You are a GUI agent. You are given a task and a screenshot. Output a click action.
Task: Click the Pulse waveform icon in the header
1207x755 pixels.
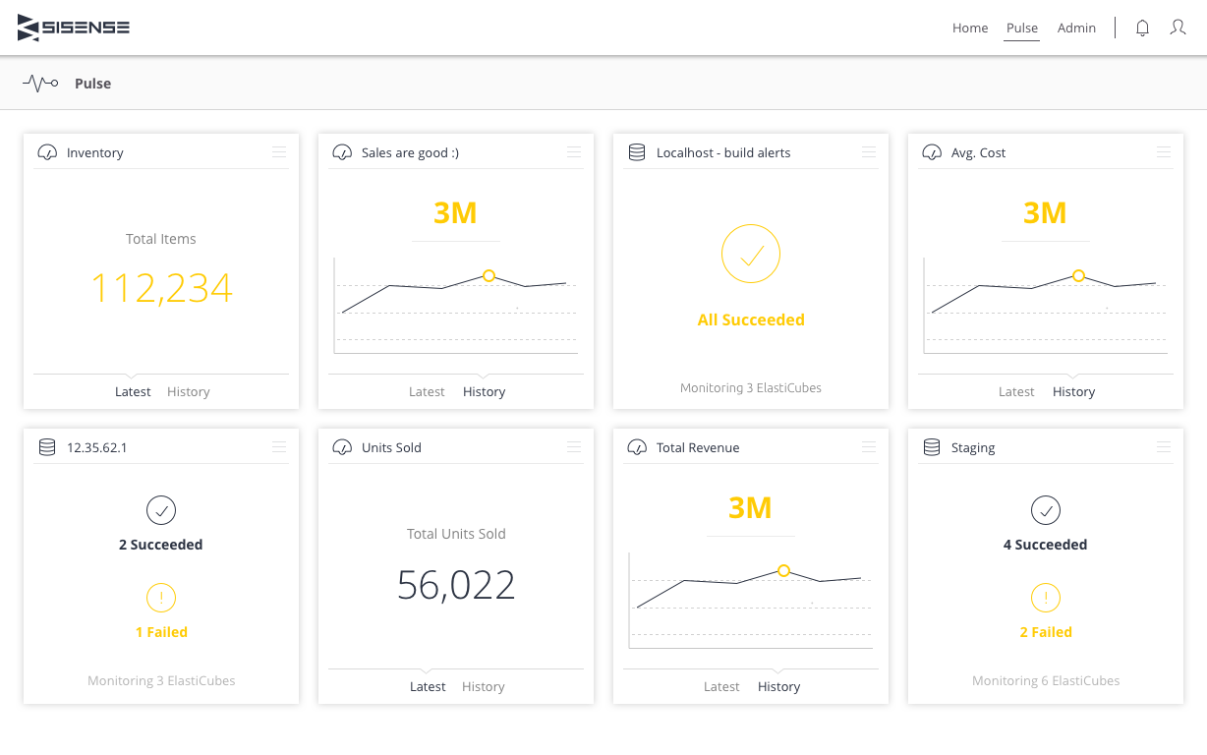(x=40, y=83)
